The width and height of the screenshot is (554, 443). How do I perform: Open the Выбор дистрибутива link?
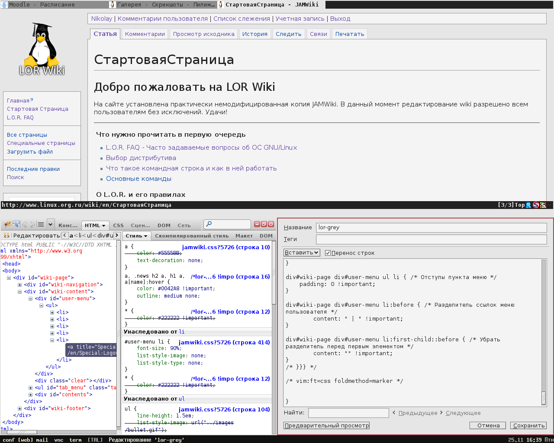click(141, 158)
